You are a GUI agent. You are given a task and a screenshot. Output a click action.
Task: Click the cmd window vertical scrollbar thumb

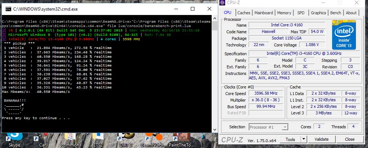(215, 26)
